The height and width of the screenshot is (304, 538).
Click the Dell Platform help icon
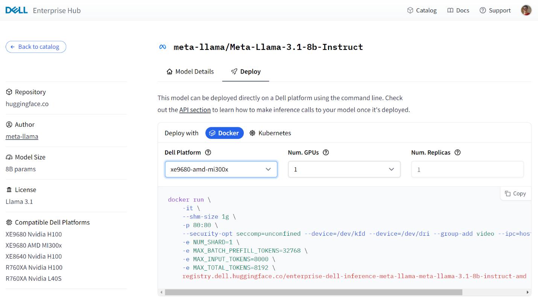click(x=208, y=152)
